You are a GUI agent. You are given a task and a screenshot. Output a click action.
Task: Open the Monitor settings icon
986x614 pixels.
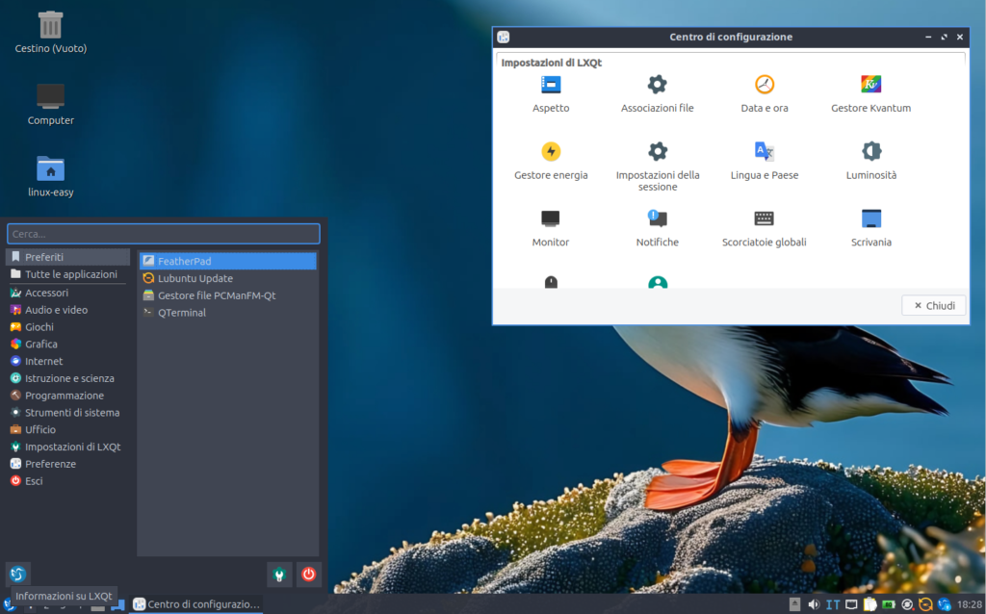click(x=550, y=218)
